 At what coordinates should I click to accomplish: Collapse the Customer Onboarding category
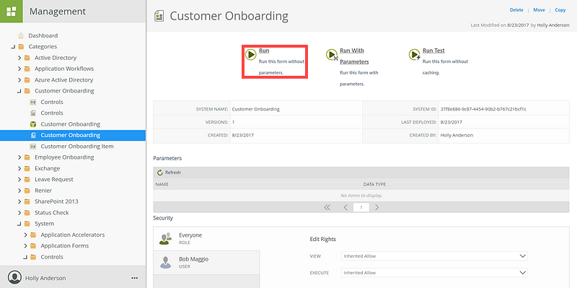pos(19,91)
